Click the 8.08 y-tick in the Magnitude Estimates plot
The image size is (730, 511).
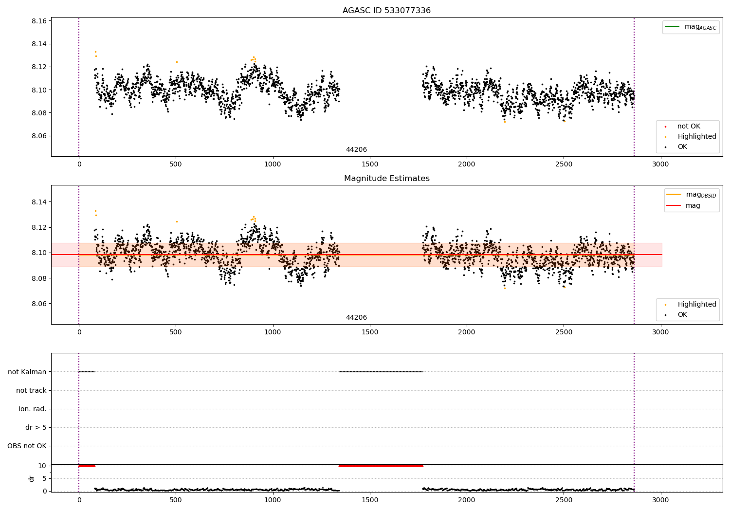[39, 278]
